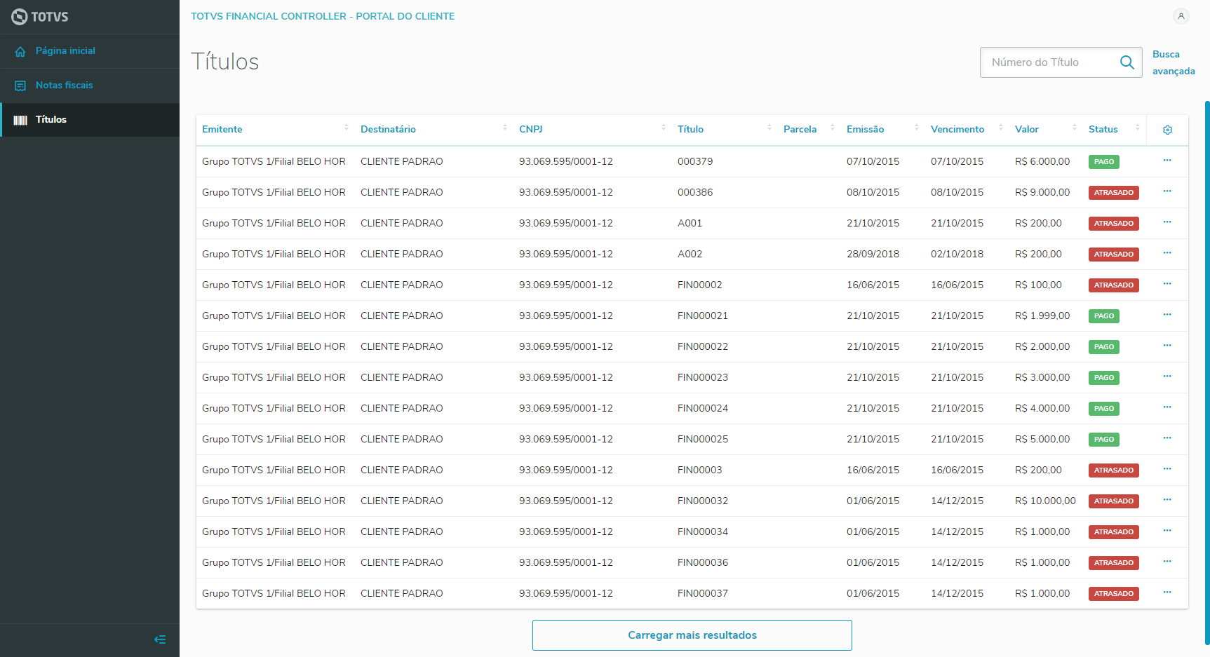Open actions menu for title FIN000021
The height and width of the screenshot is (657, 1210).
click(1167, 315)
